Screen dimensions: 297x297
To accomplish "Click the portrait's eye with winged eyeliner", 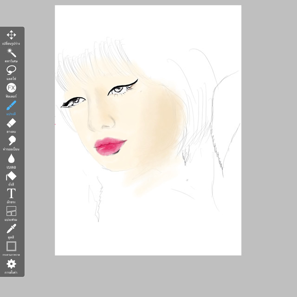I will (x=122, y=88).
